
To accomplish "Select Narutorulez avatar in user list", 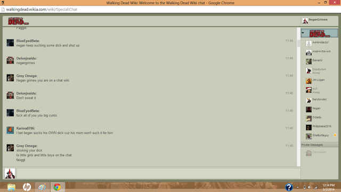I will click(308, 100).
